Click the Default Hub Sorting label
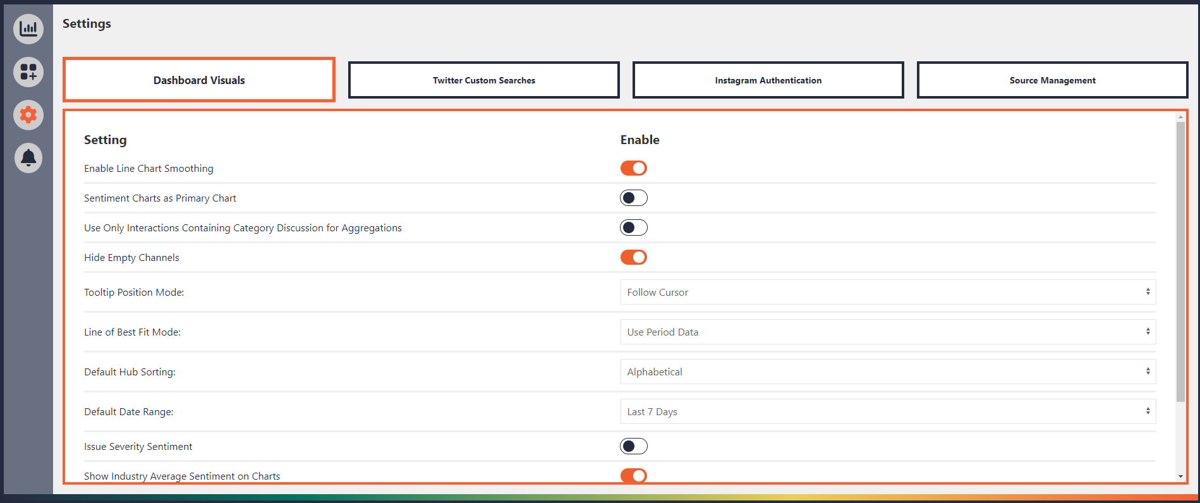1200x503 pixels. [x=130, y=372]
